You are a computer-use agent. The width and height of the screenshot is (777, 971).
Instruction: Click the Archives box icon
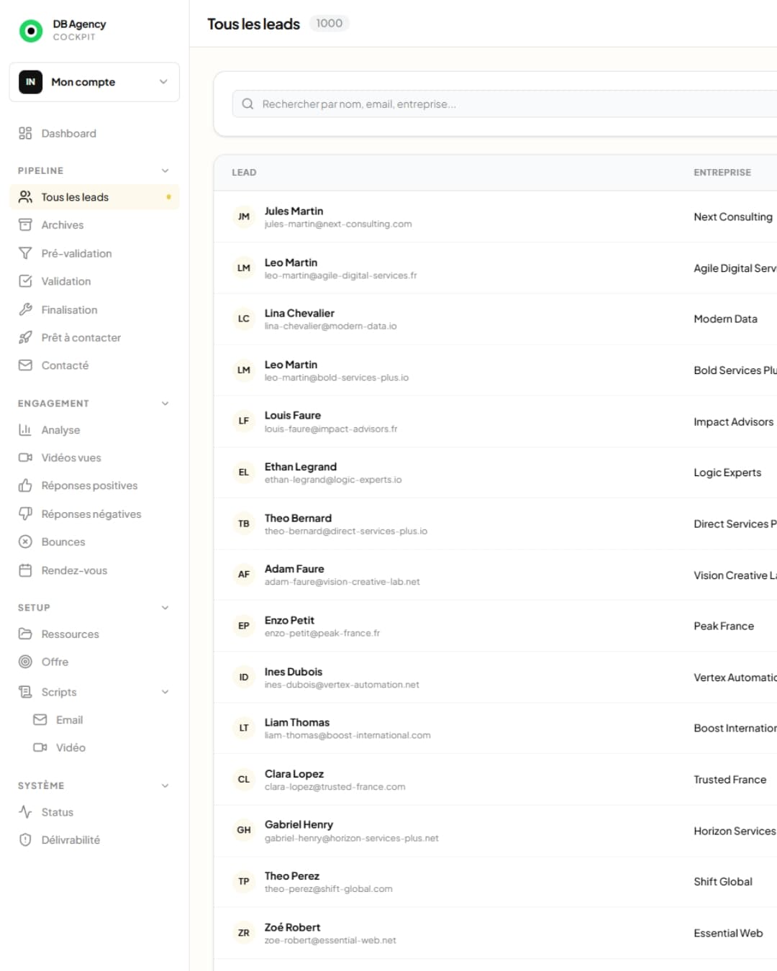25,225
